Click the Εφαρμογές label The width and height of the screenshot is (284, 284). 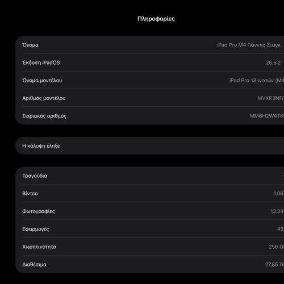(36, 229)
